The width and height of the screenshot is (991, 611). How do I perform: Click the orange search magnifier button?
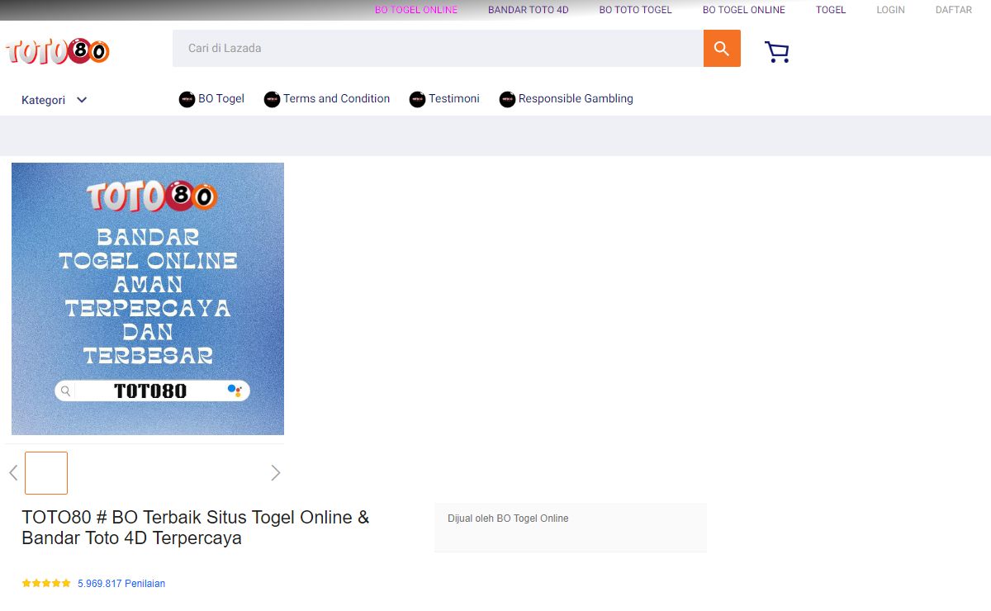pyautogui.click(x=722, y=49)
